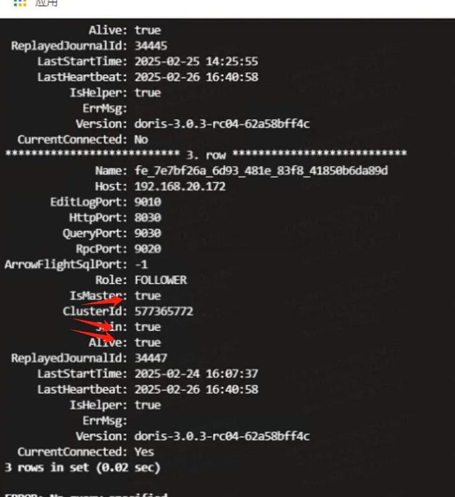Select the IsMaster true value
The height and width of the screenshot is (497, 455).
(x=148, y=295)
